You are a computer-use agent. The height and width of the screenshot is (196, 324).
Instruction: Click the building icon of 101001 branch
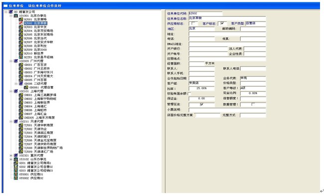click(16, 16)
